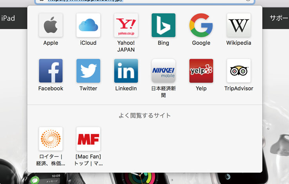Viewport: 289px width, 184px height.
Task: Click the 'Yelp' text label
Action: [x=201, y=88]
